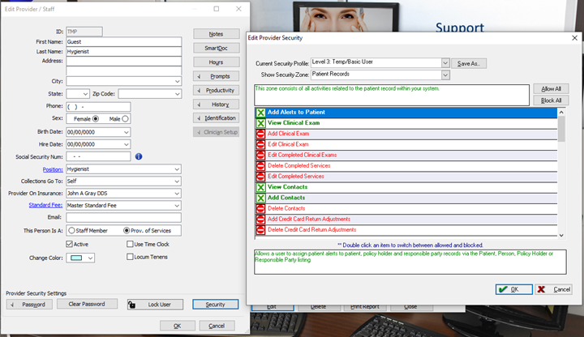584x337 pixels.
Task: Enable Locum Tenens checkbox
Action: [x=130, y=257]
